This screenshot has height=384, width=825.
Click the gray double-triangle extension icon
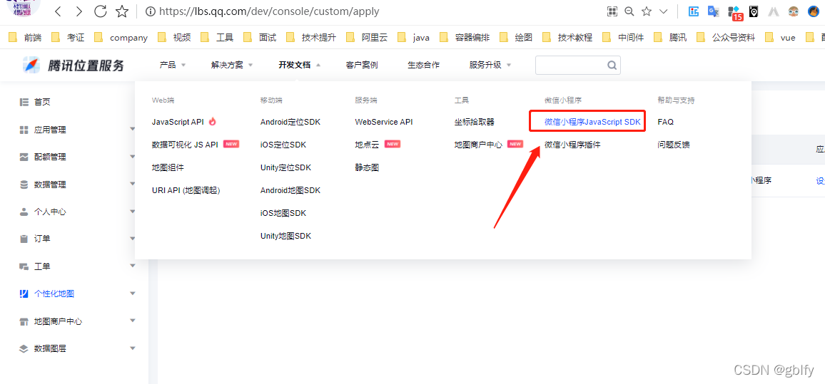pos(774,11)
